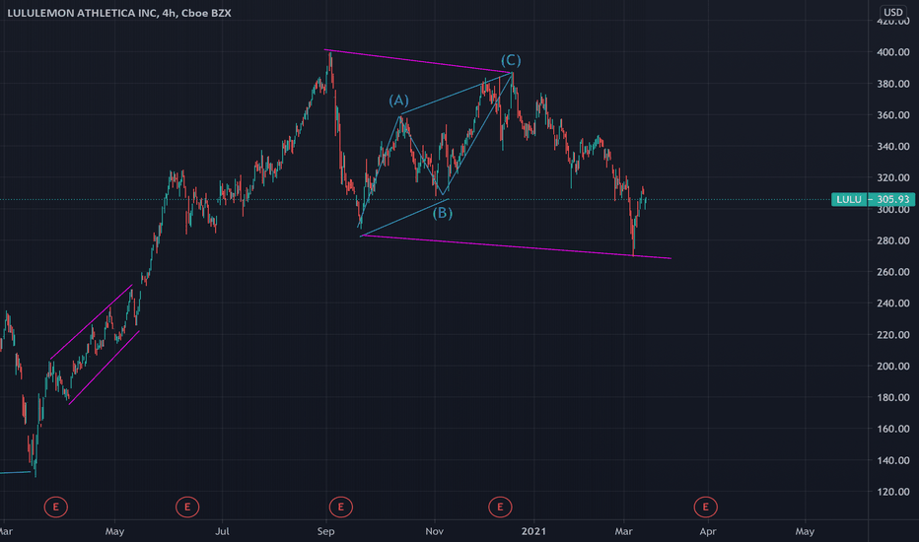Select the (C) wave label
The height and width of the screenshot is (542, 919).
pos(511,60)
